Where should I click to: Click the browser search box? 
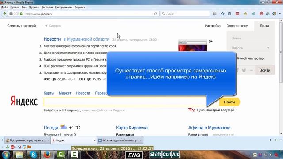pyautogui.click(x=185, y=14)
